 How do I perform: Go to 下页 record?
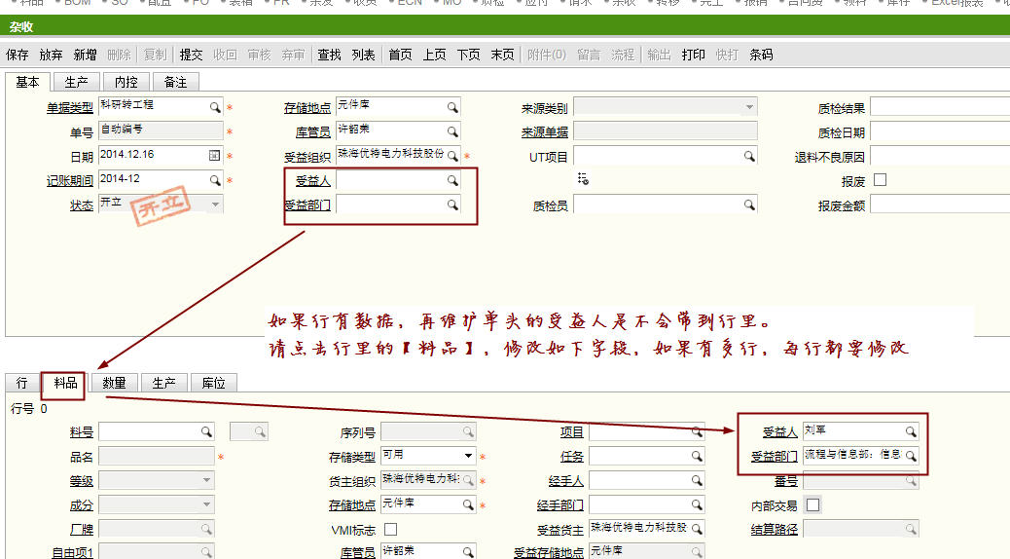[x=468, y=55]
